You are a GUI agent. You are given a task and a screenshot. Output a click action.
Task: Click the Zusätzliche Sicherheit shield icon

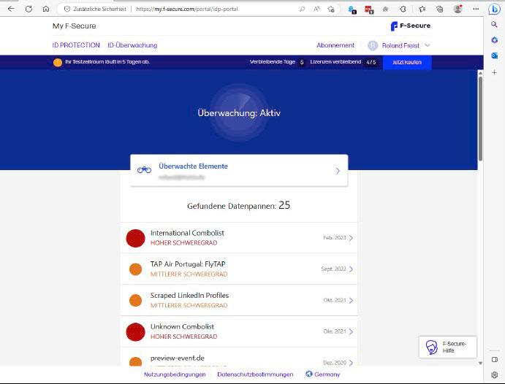[x=67, y=9]
